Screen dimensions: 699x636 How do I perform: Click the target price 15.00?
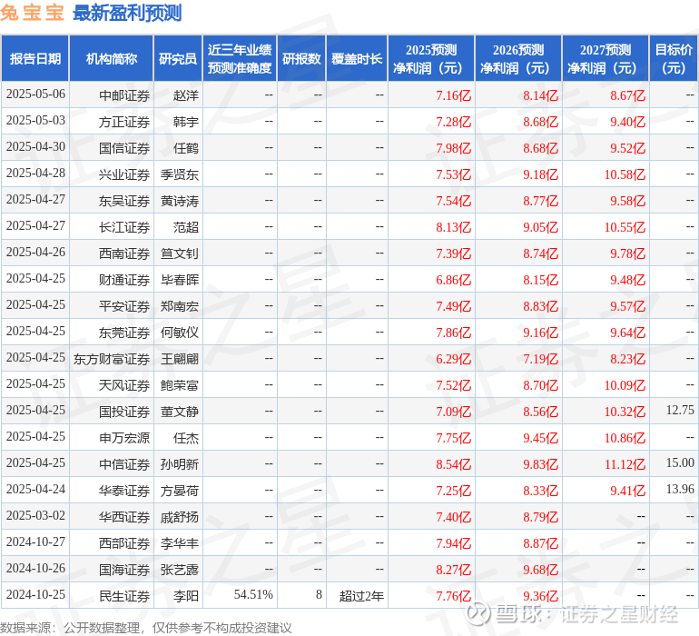680,462
